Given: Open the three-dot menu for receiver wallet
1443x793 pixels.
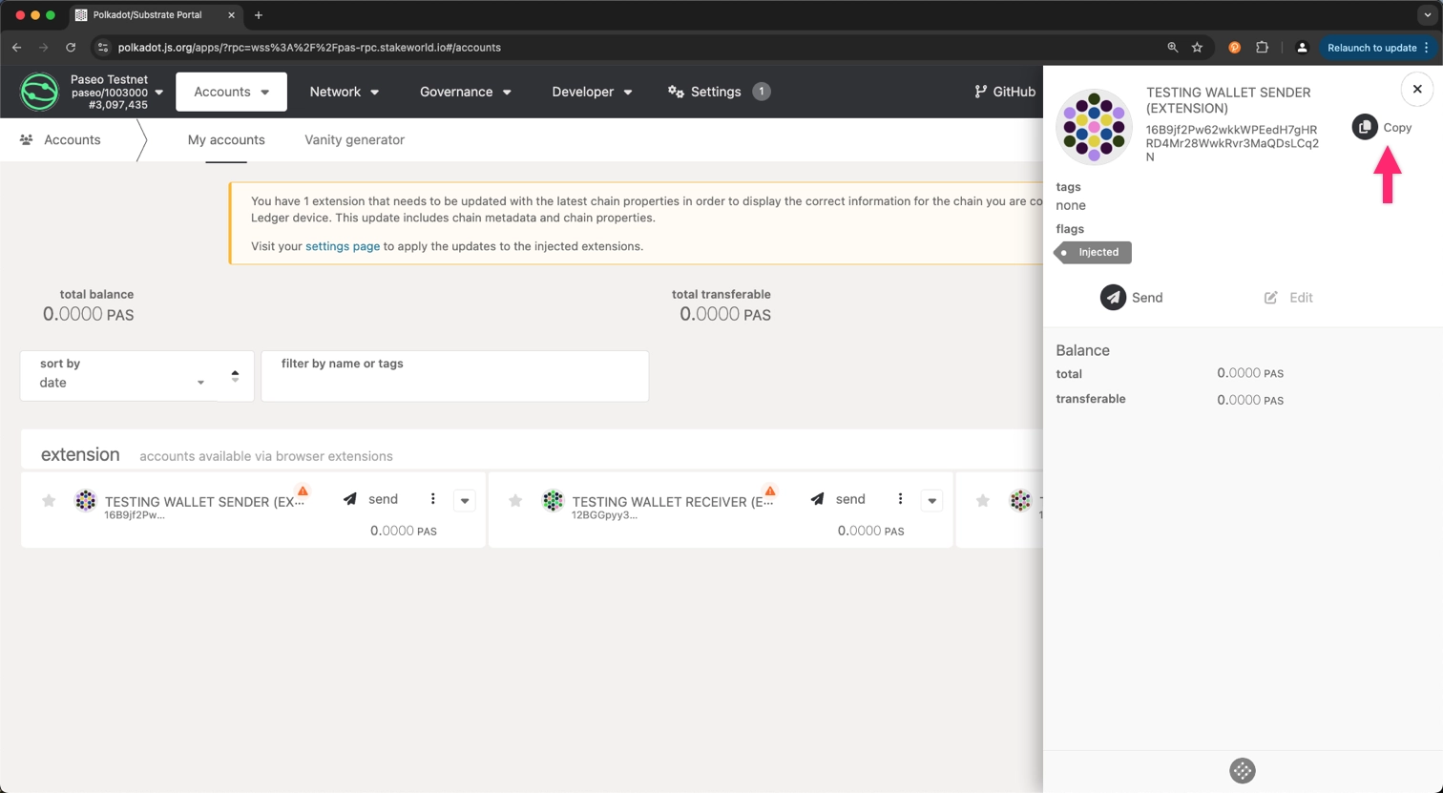Looking at the screenshot, I should coord(900,499).
